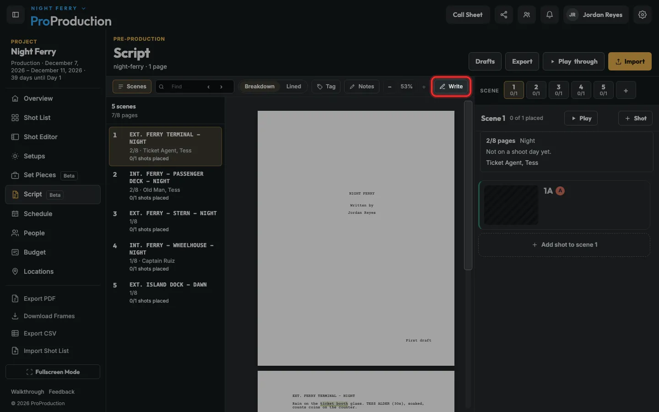Select the scene 2 tab
The width and height of the screenshot is (659, 412).
(x=536, y=90)
